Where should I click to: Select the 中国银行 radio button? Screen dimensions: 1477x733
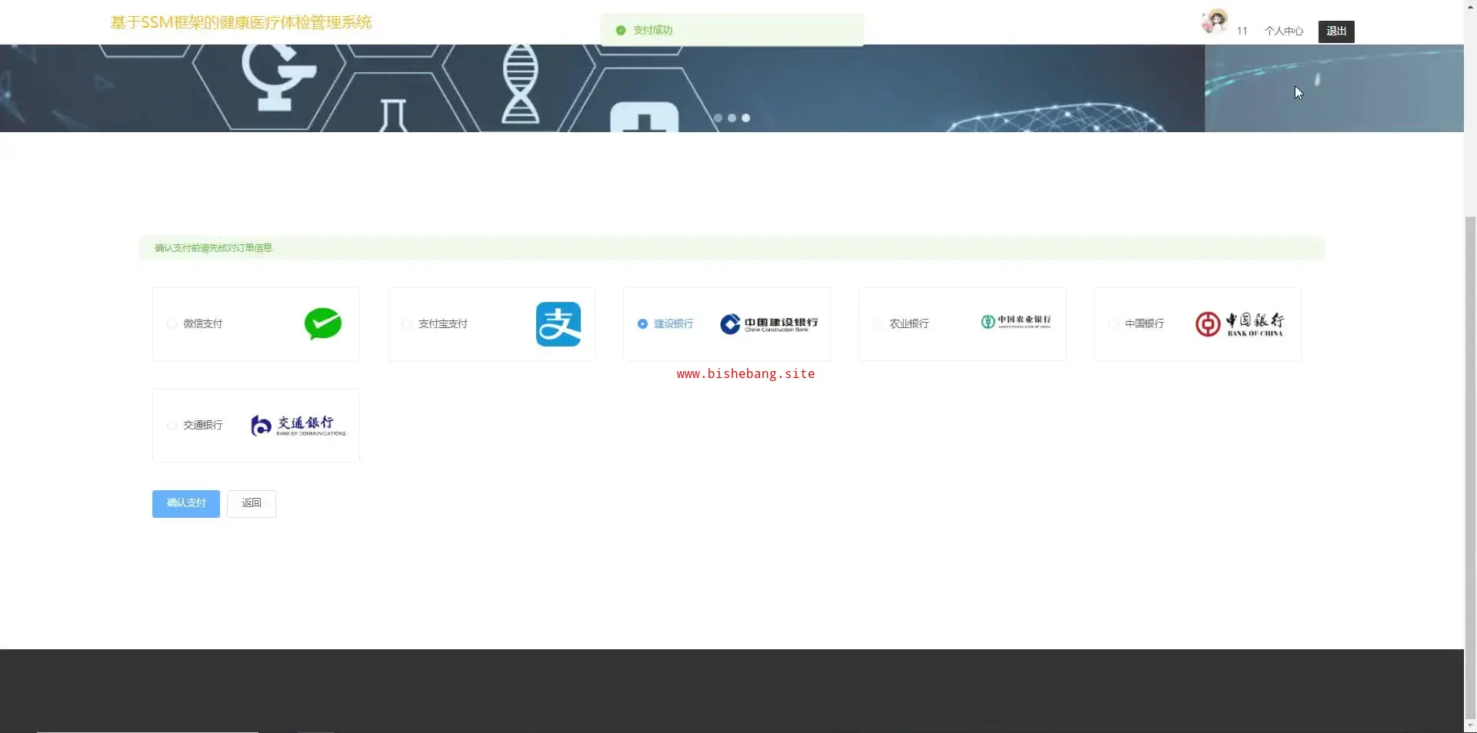point(1113,324)
